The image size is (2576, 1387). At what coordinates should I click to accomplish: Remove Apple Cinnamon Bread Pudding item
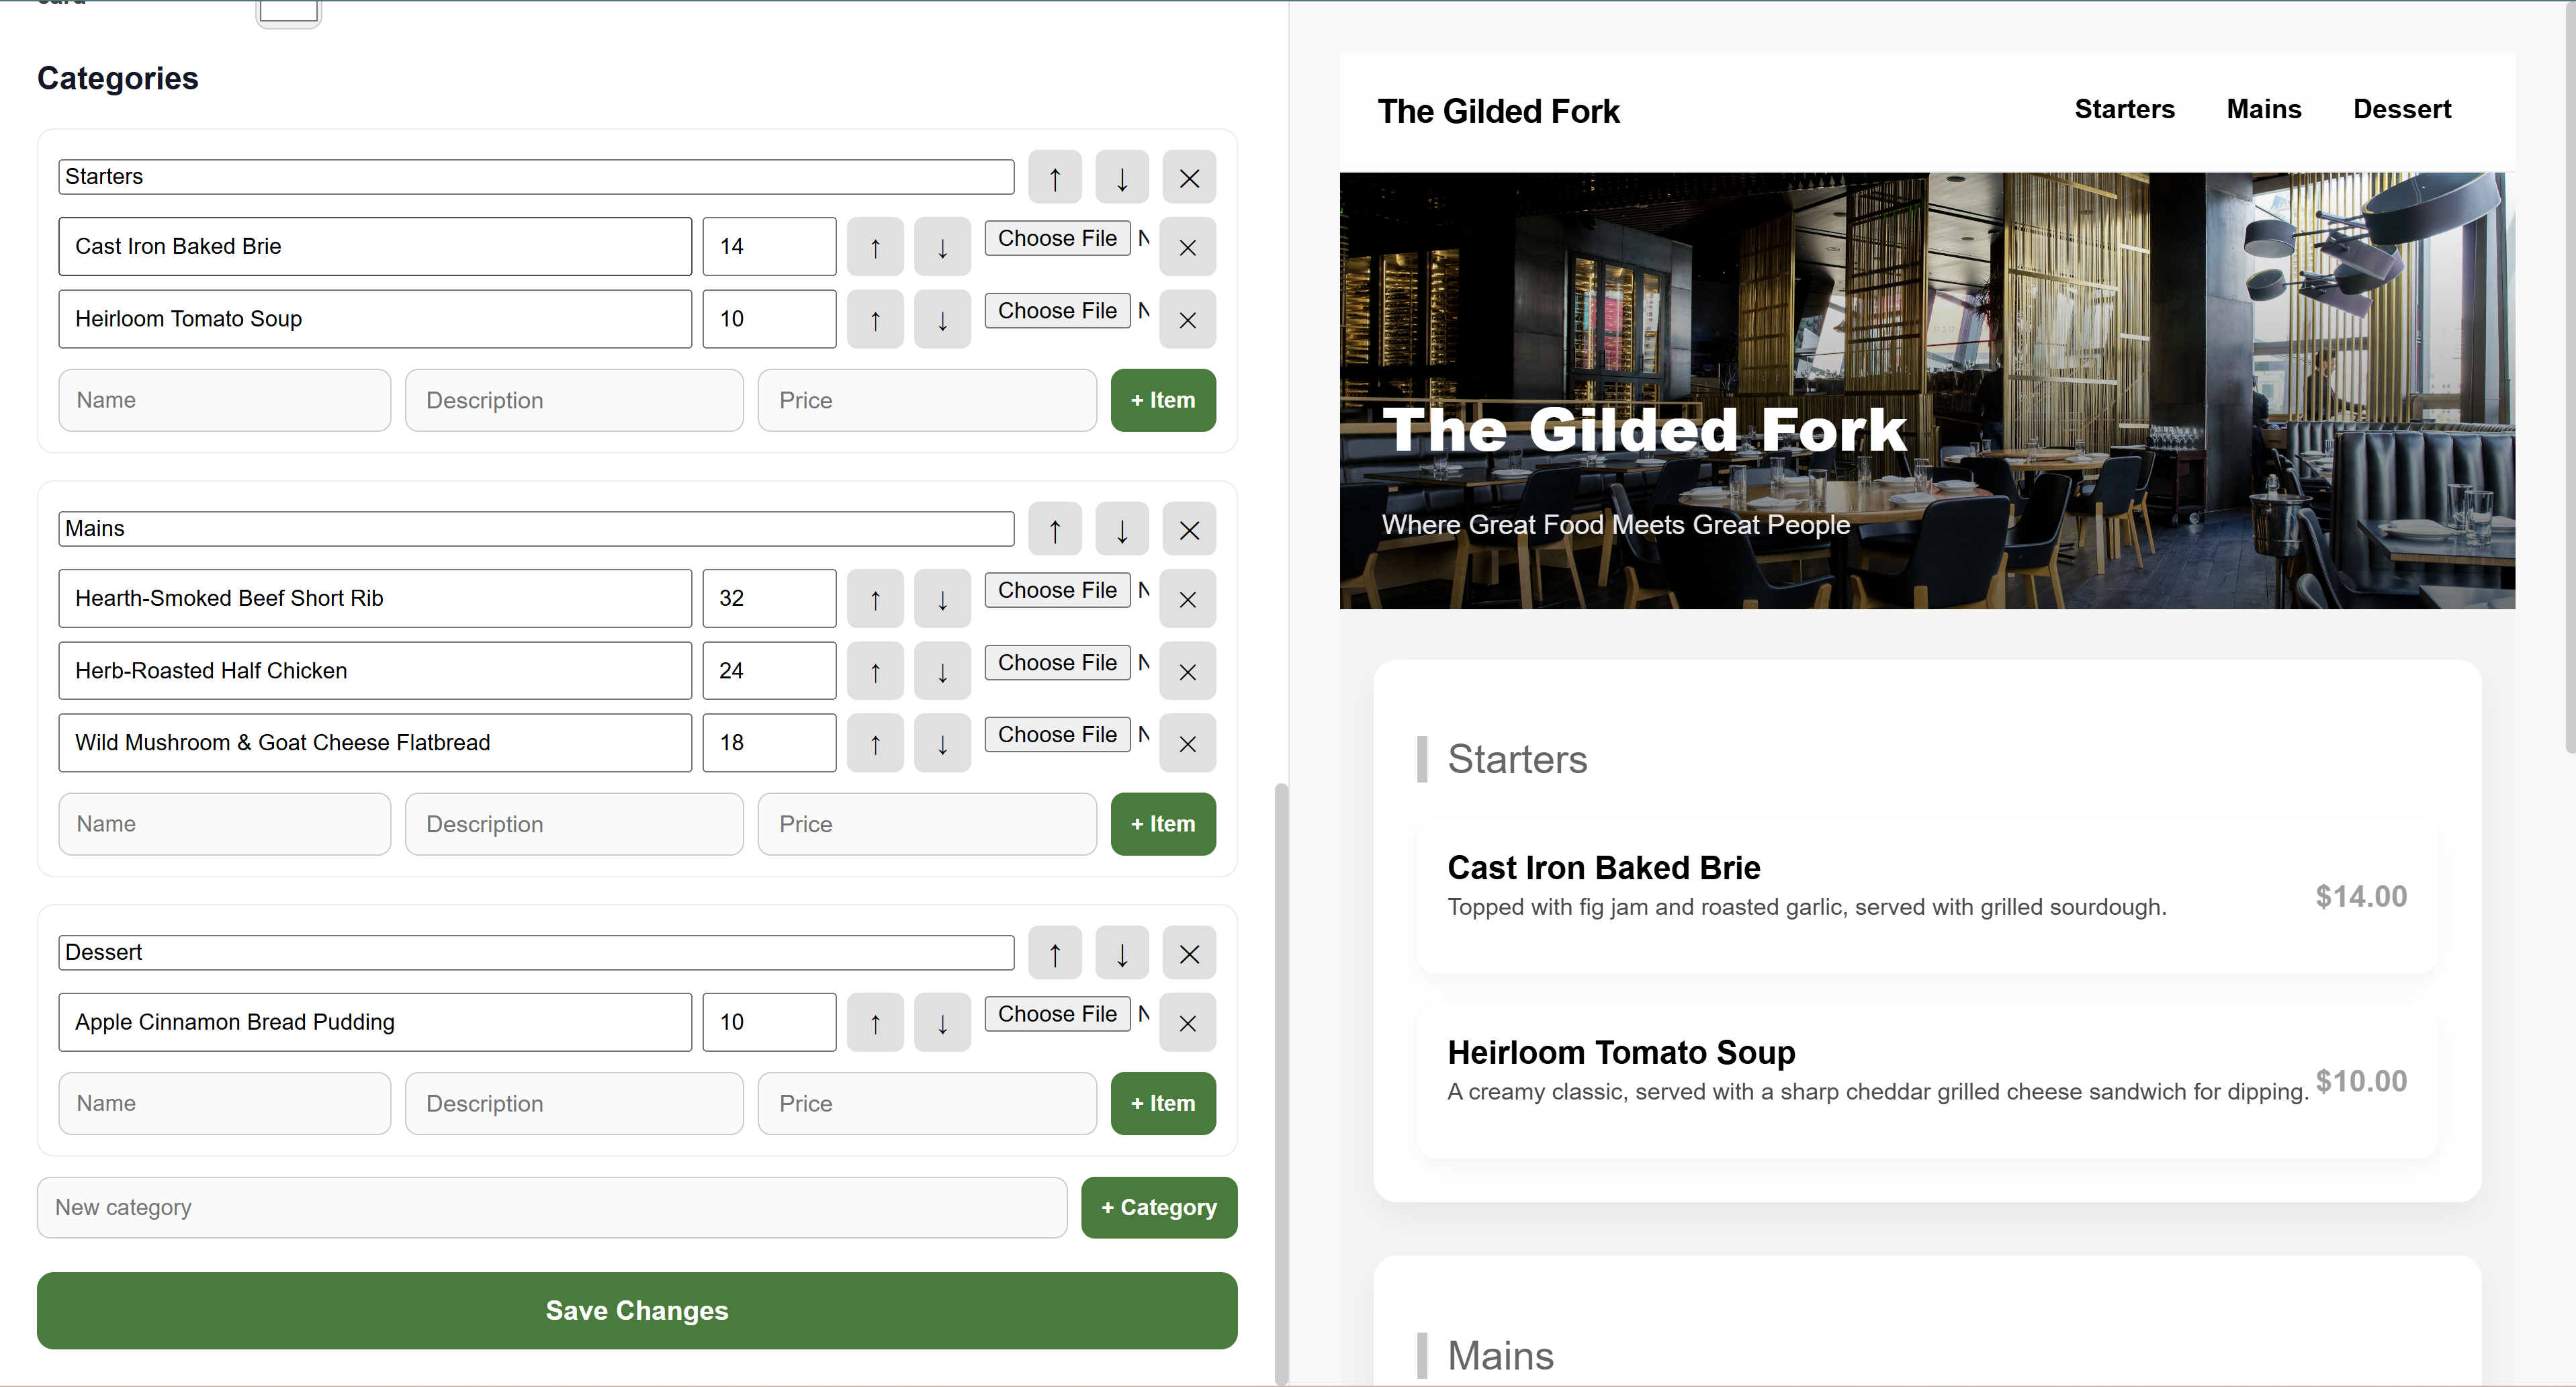click(x=1187, y=1023)
